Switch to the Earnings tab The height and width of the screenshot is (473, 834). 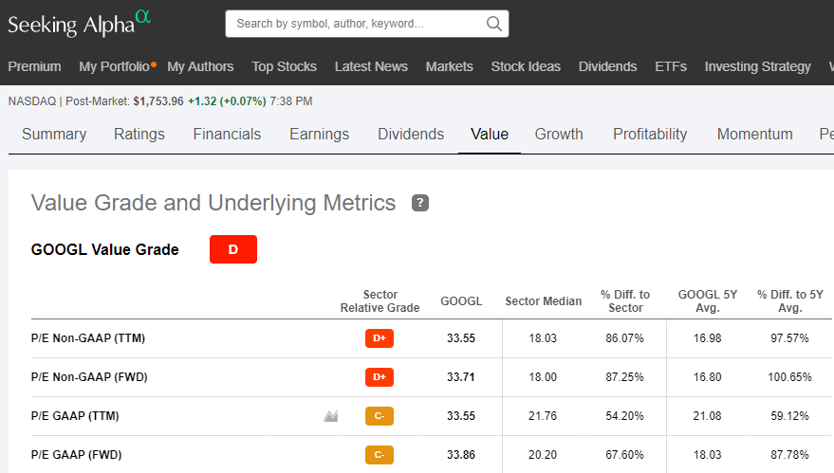tap(319, 134)
